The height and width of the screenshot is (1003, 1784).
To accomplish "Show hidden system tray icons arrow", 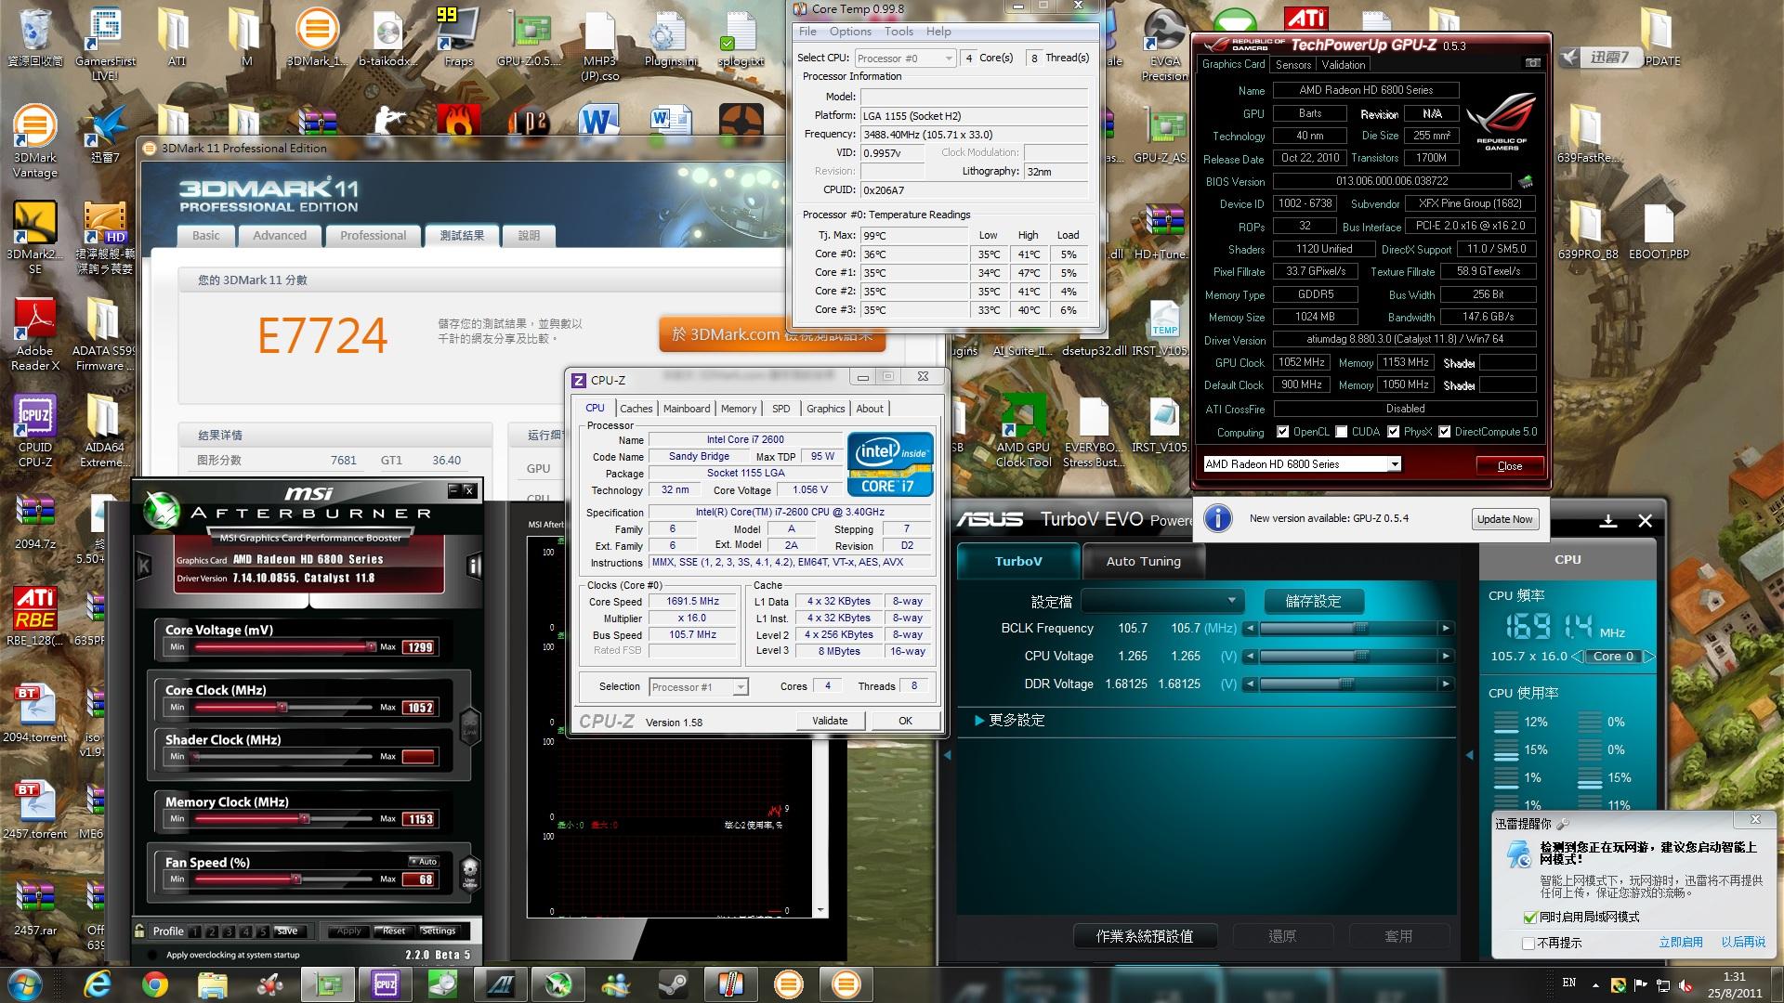I will pyautogui.click(x=1595, y=985).
